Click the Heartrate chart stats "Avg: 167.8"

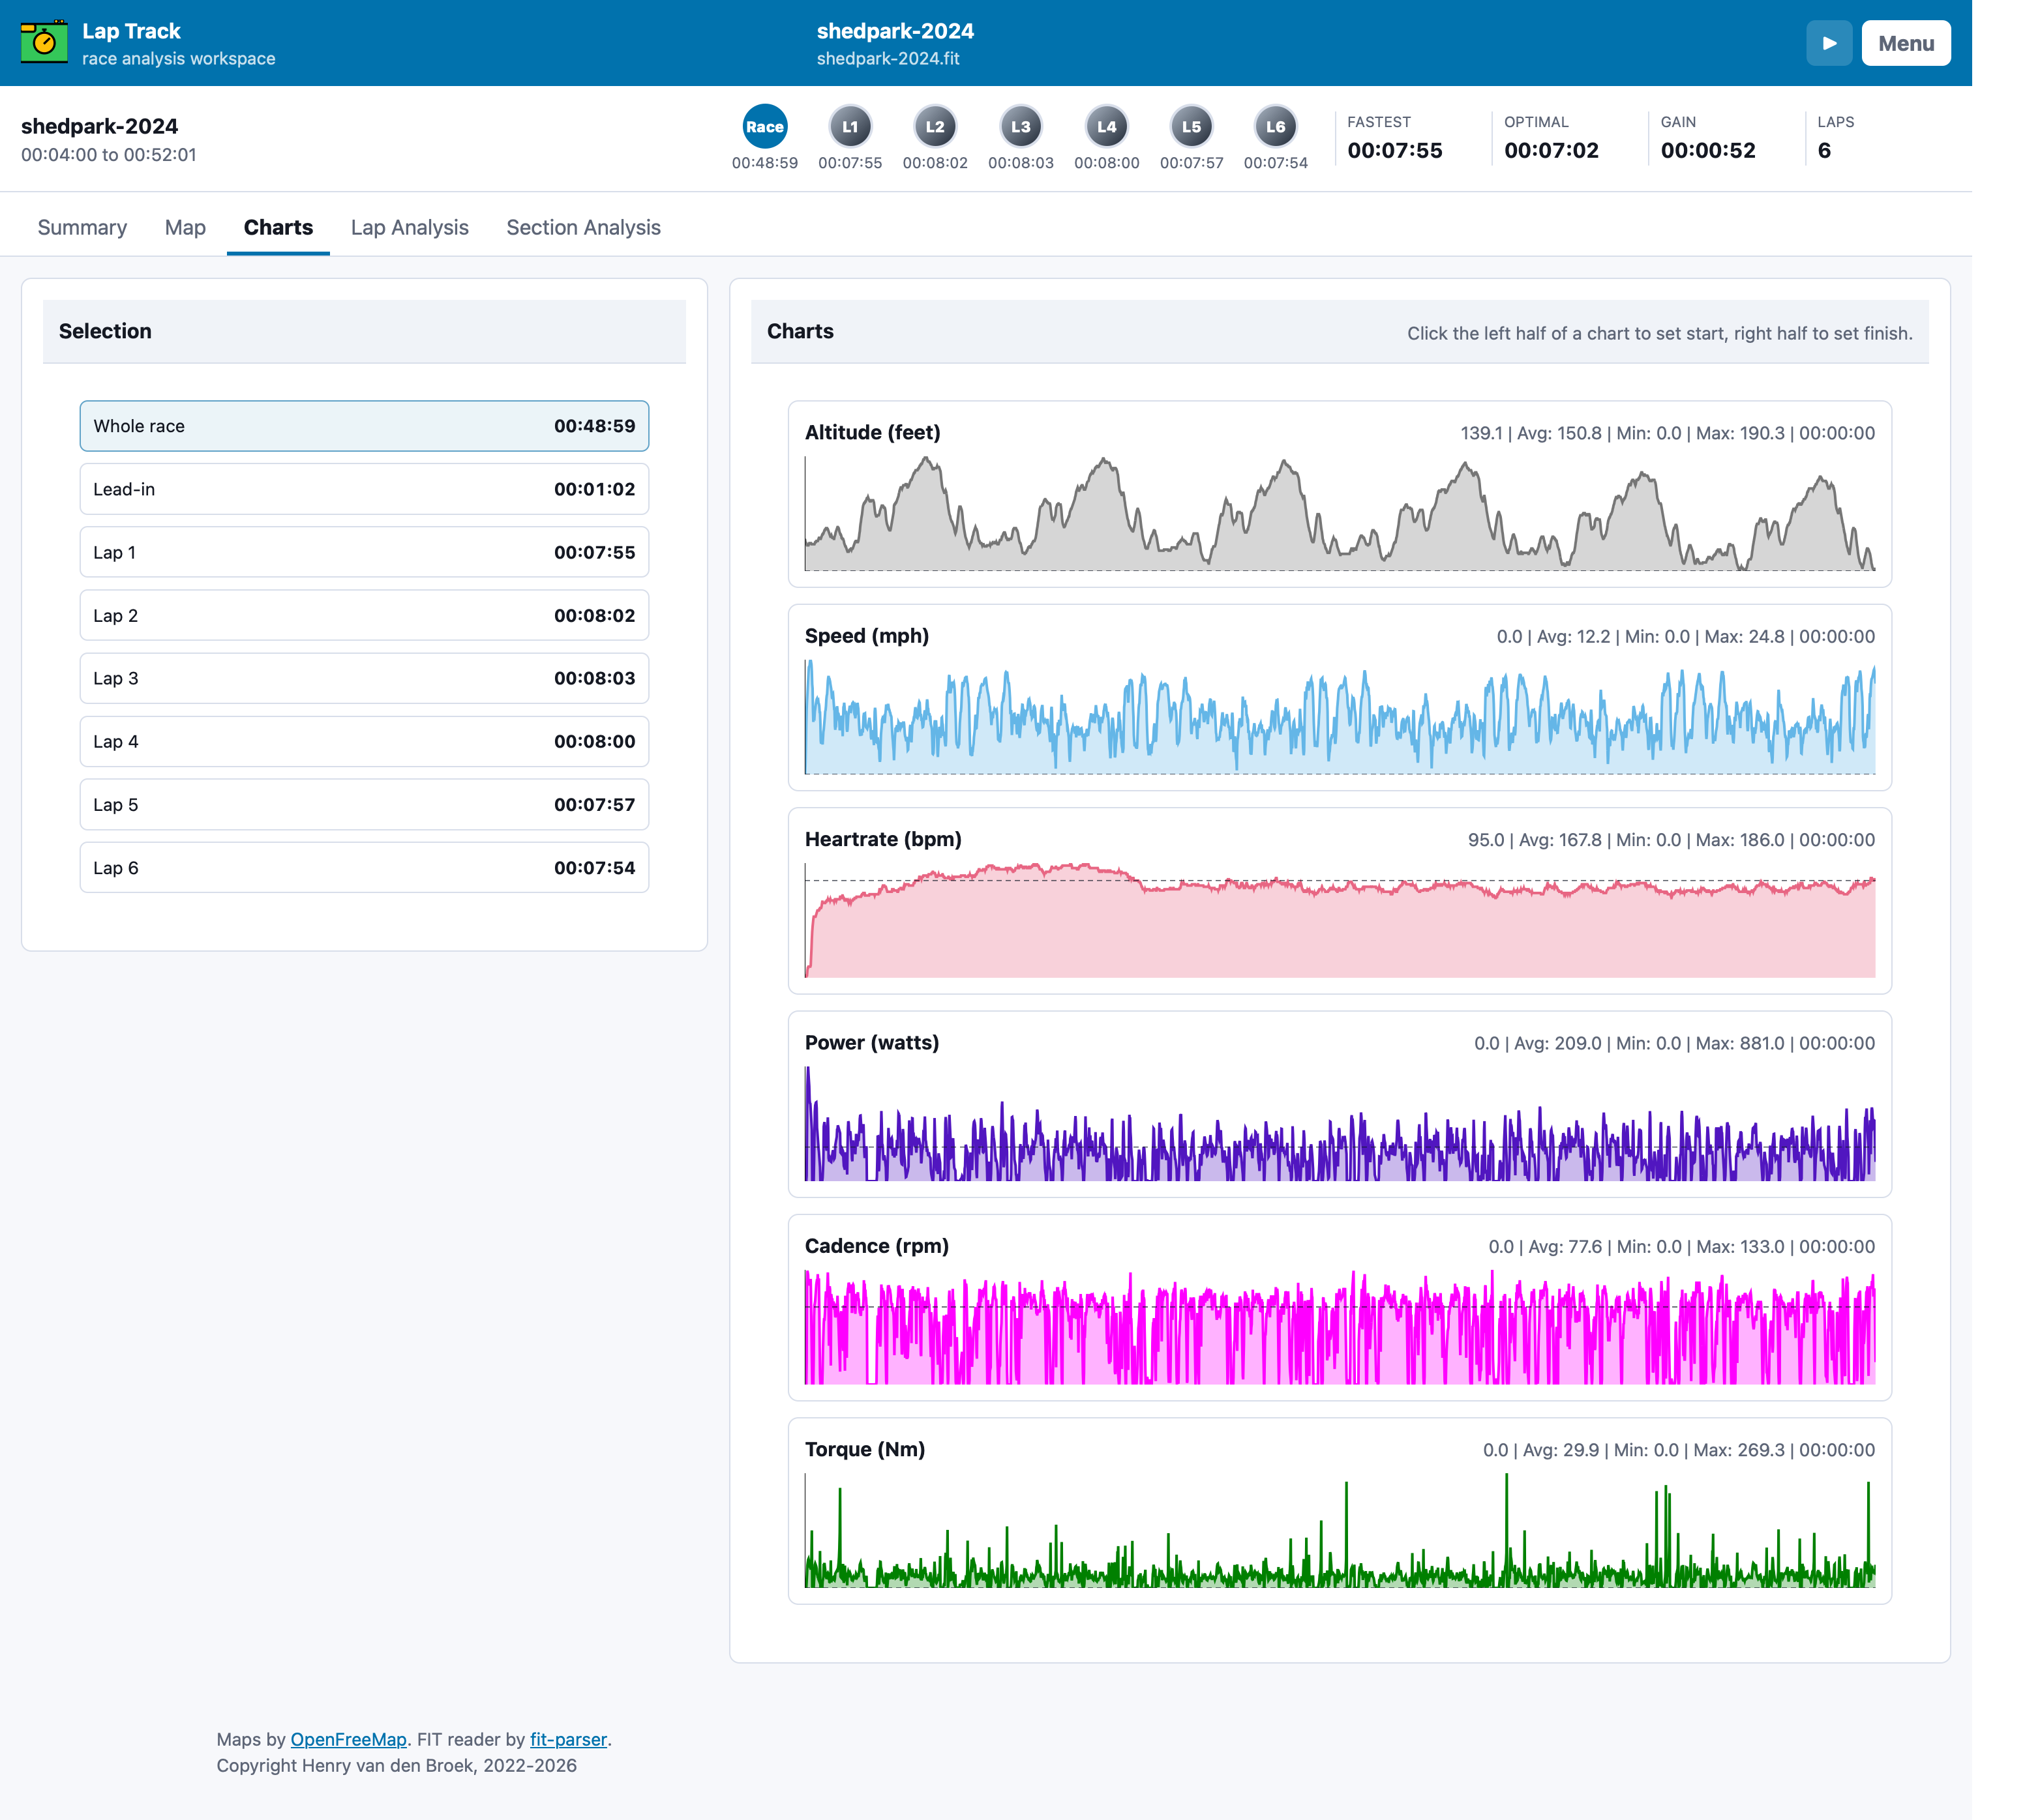pos(1561,840)
